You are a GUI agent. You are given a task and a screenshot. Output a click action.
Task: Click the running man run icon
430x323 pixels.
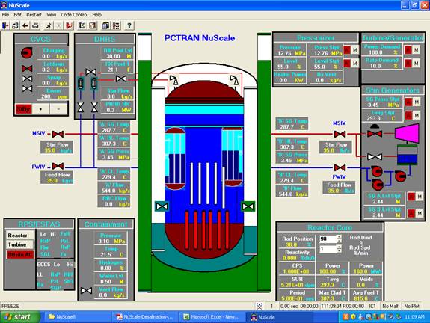pyautogui.click(x=49, y=25)
